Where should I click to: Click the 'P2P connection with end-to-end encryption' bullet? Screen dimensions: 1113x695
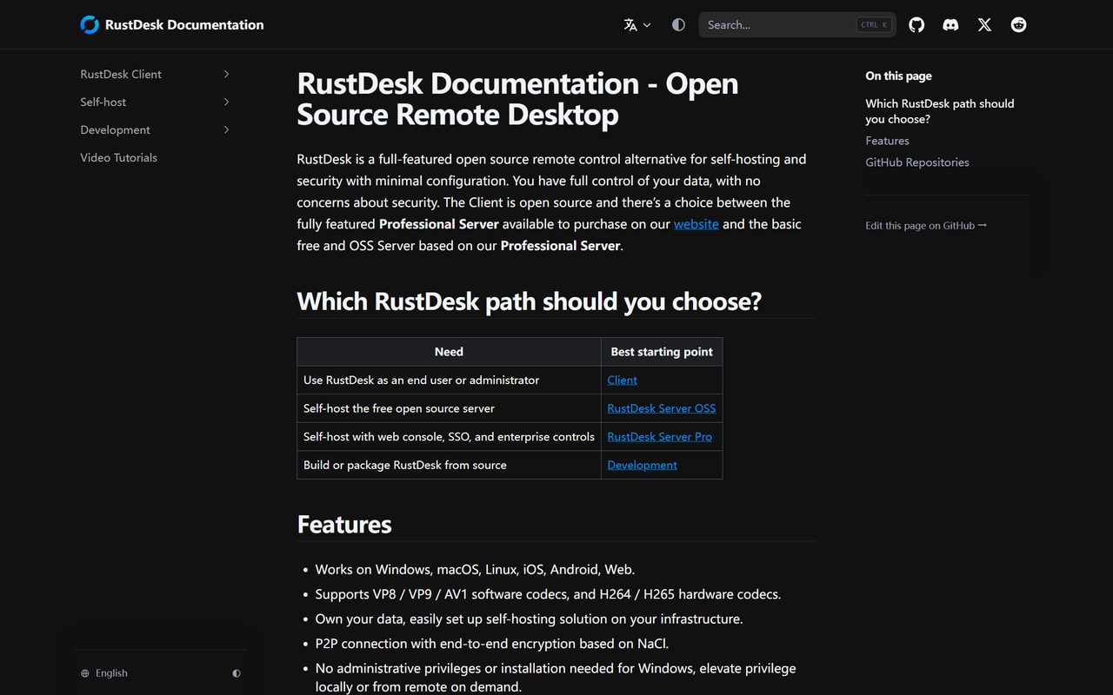(492, 644)
